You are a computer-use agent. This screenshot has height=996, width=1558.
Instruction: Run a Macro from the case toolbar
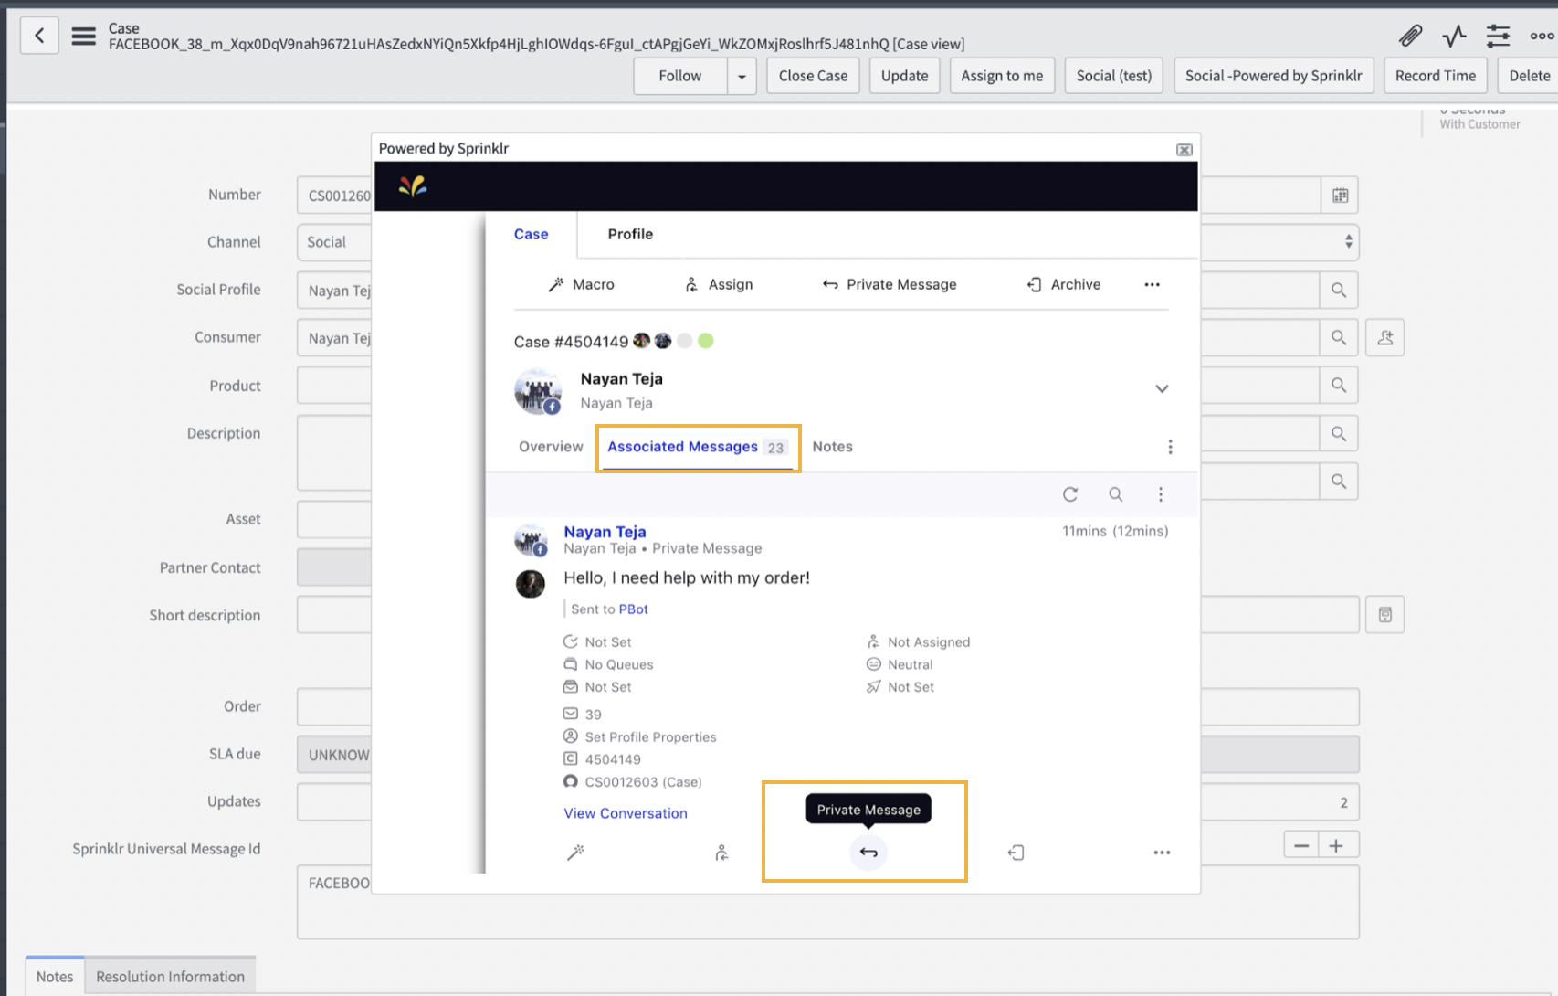(x=581, y=284)
